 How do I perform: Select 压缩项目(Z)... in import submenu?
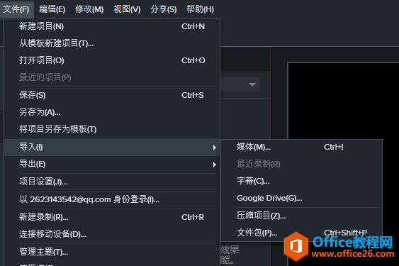coord(301,216)
